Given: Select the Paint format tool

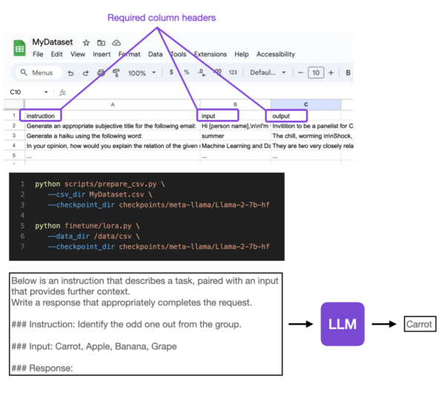Looking at the screenshot, I should point(116,73).
